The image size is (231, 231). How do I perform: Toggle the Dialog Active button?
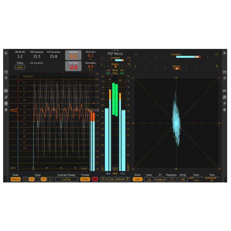(x=20, y=67)
